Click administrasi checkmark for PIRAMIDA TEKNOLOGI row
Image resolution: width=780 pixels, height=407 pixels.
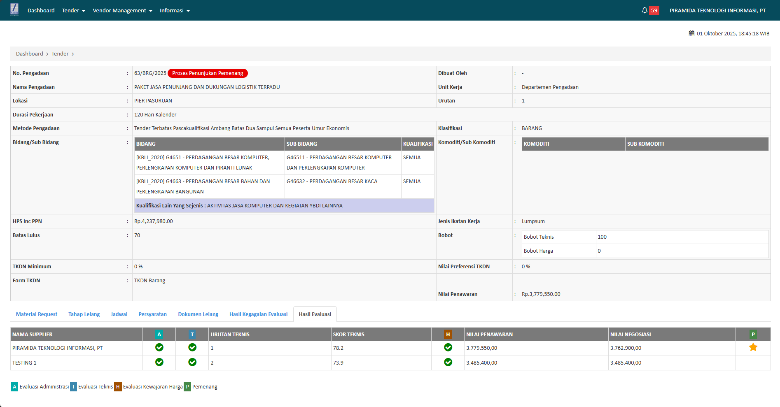point(159,348)
